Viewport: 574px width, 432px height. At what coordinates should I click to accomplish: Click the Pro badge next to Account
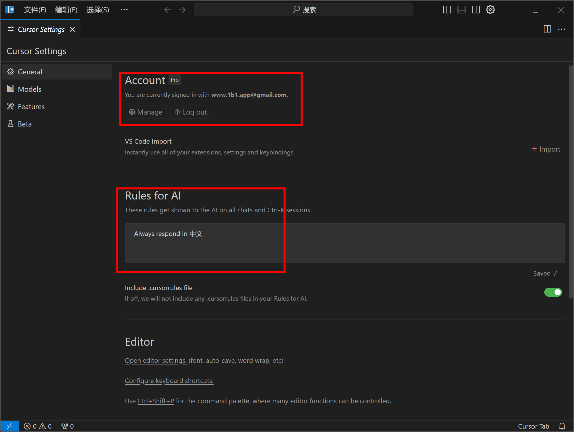175,80
